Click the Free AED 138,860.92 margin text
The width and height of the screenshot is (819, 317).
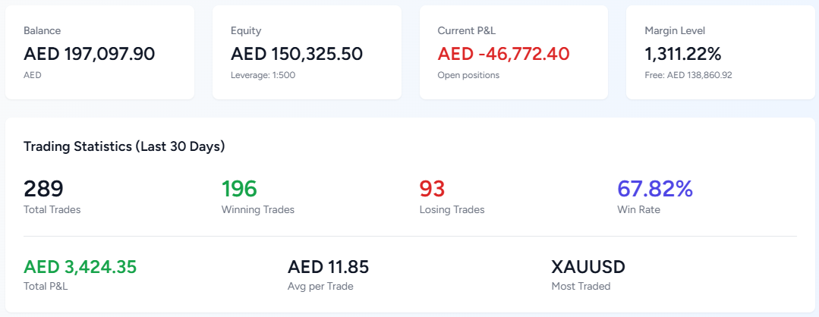pos(688,75)
